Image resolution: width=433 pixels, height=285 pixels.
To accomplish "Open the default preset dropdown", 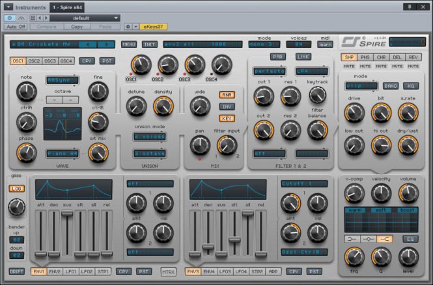I will coord(85,18).
